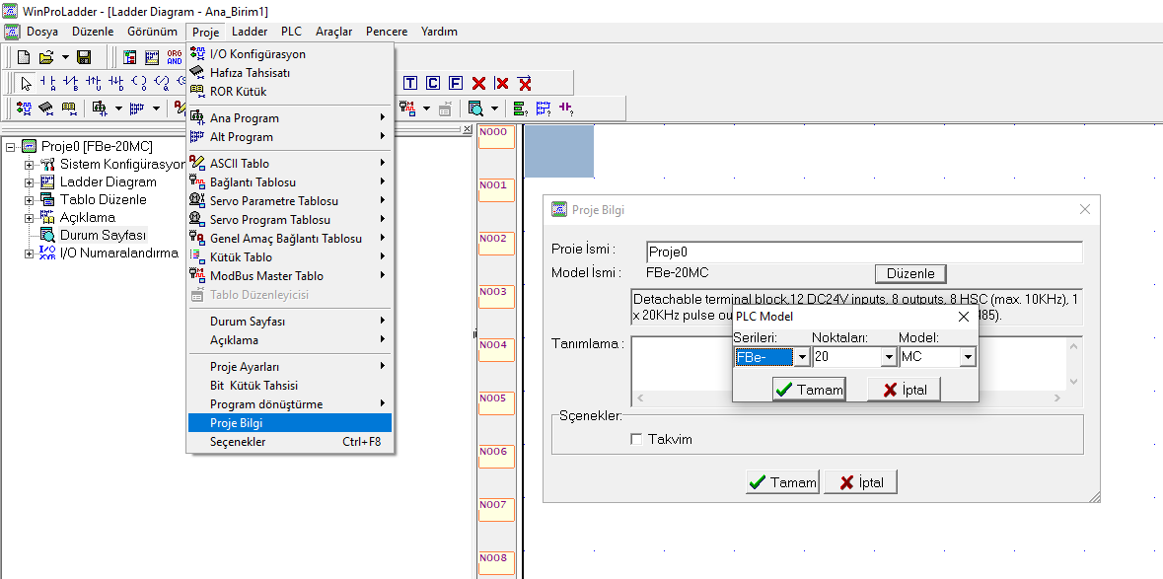
Task: Click the Timer T function icon
Action: pos(410,83)
